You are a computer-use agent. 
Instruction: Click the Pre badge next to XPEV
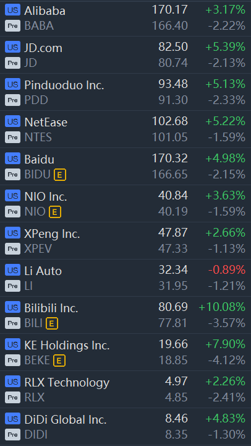click(x=12, y=249)
